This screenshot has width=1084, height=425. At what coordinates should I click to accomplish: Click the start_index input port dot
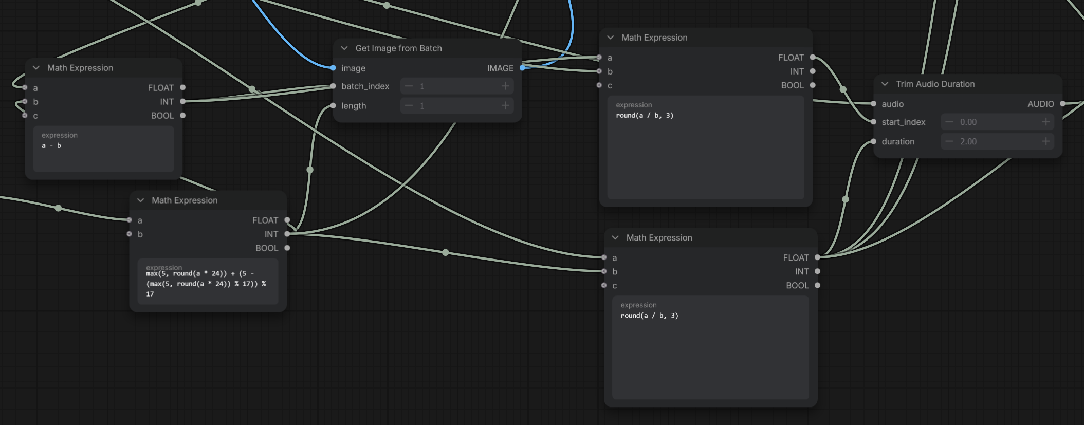pyautogui.click(x=873, y=122)
